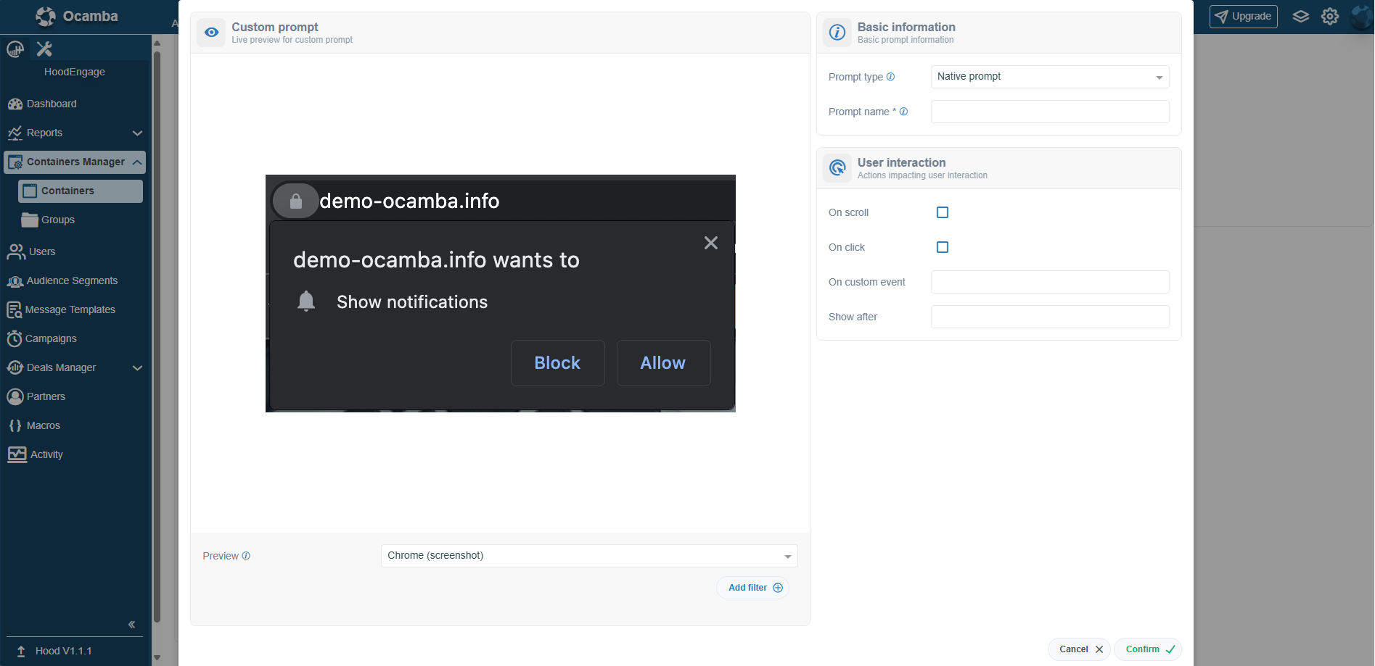Open the Prompt type dropdown
This screenshot has width=1375, height=666.
(x=1050, y=77)
